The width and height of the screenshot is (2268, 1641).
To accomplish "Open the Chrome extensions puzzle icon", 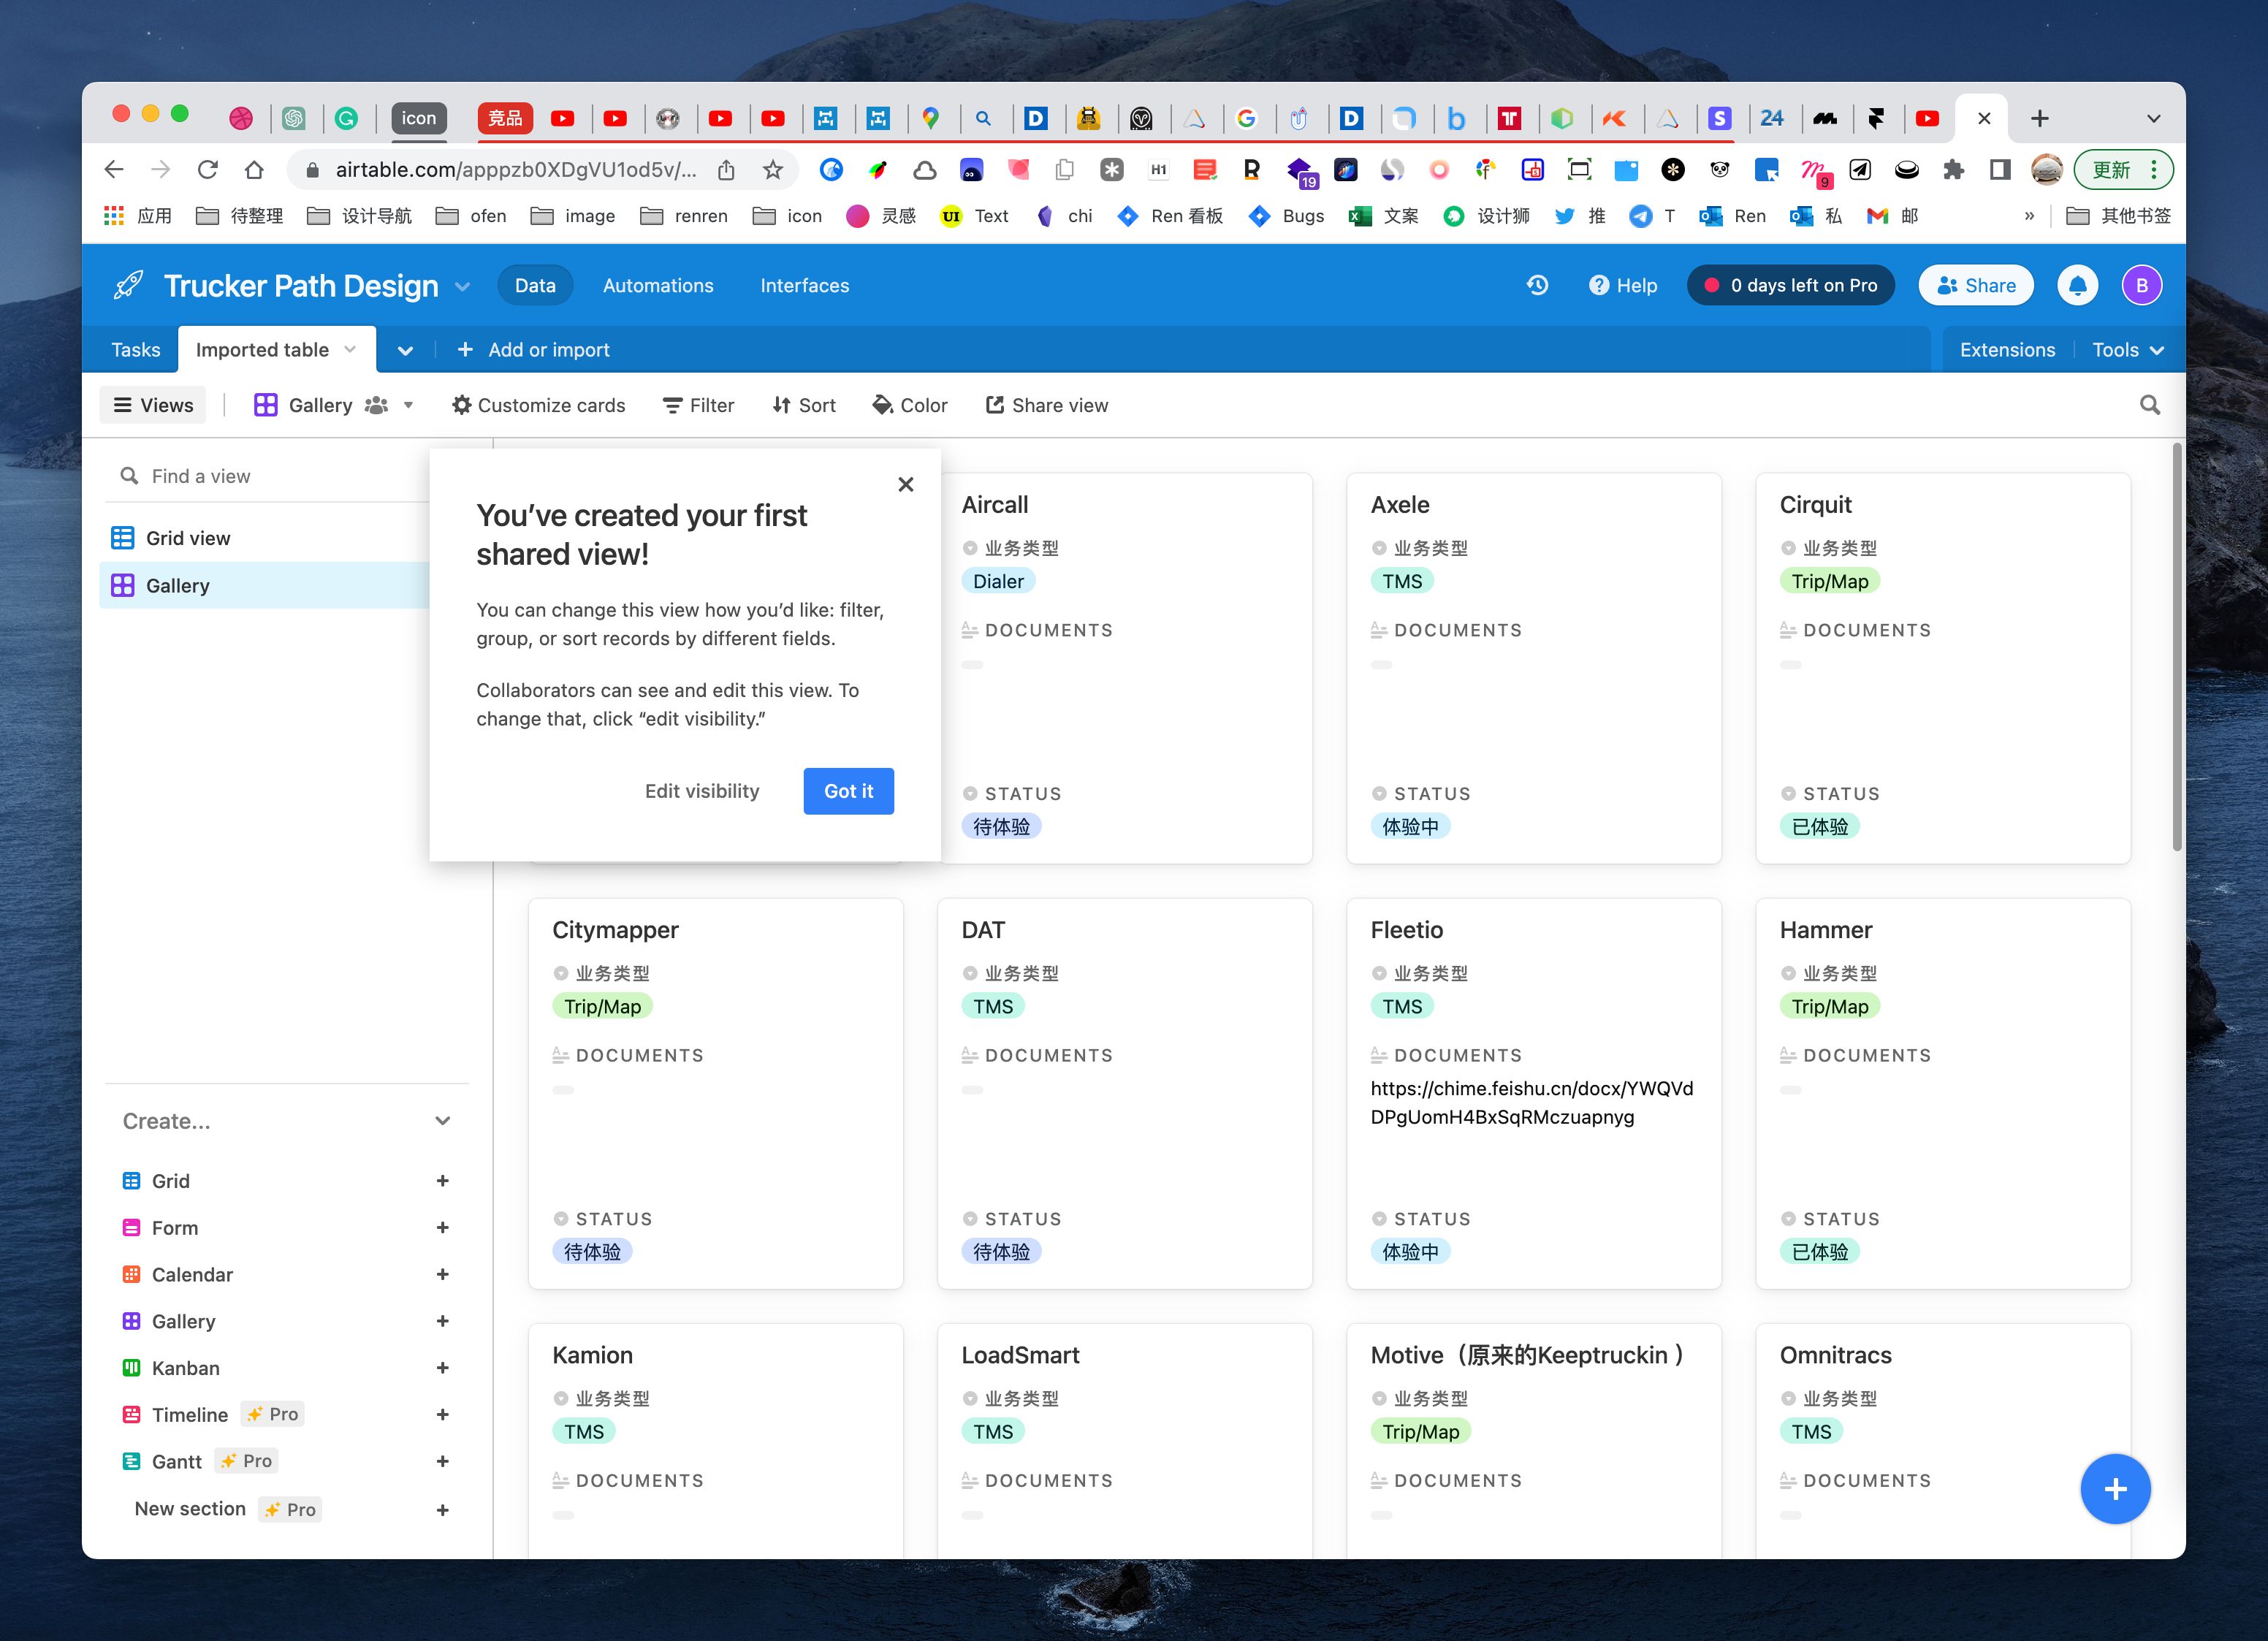I will [1952, 170].
